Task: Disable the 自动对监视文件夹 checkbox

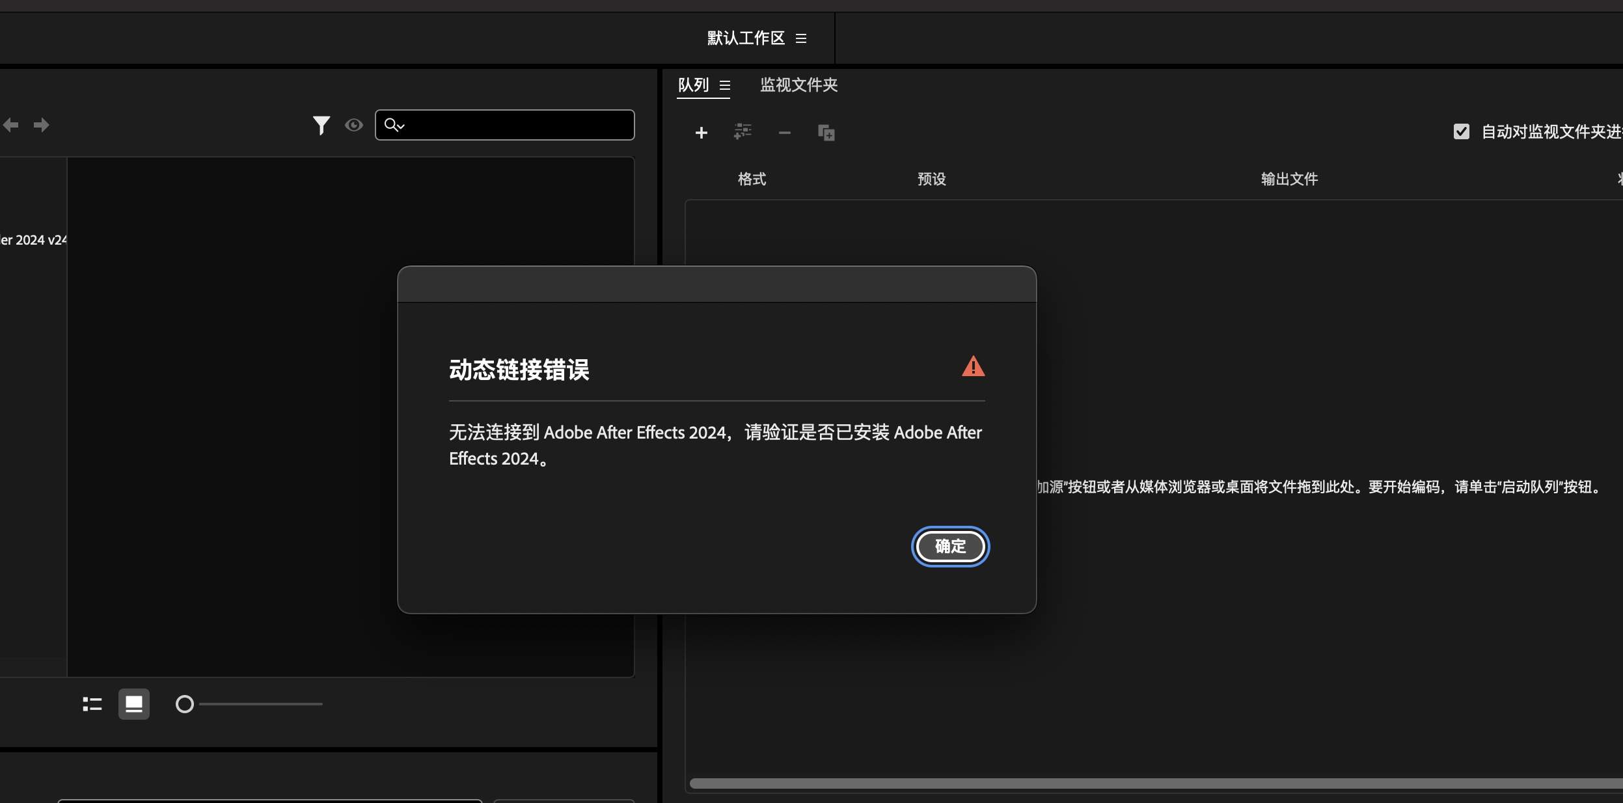Action: click(1462, 131)
